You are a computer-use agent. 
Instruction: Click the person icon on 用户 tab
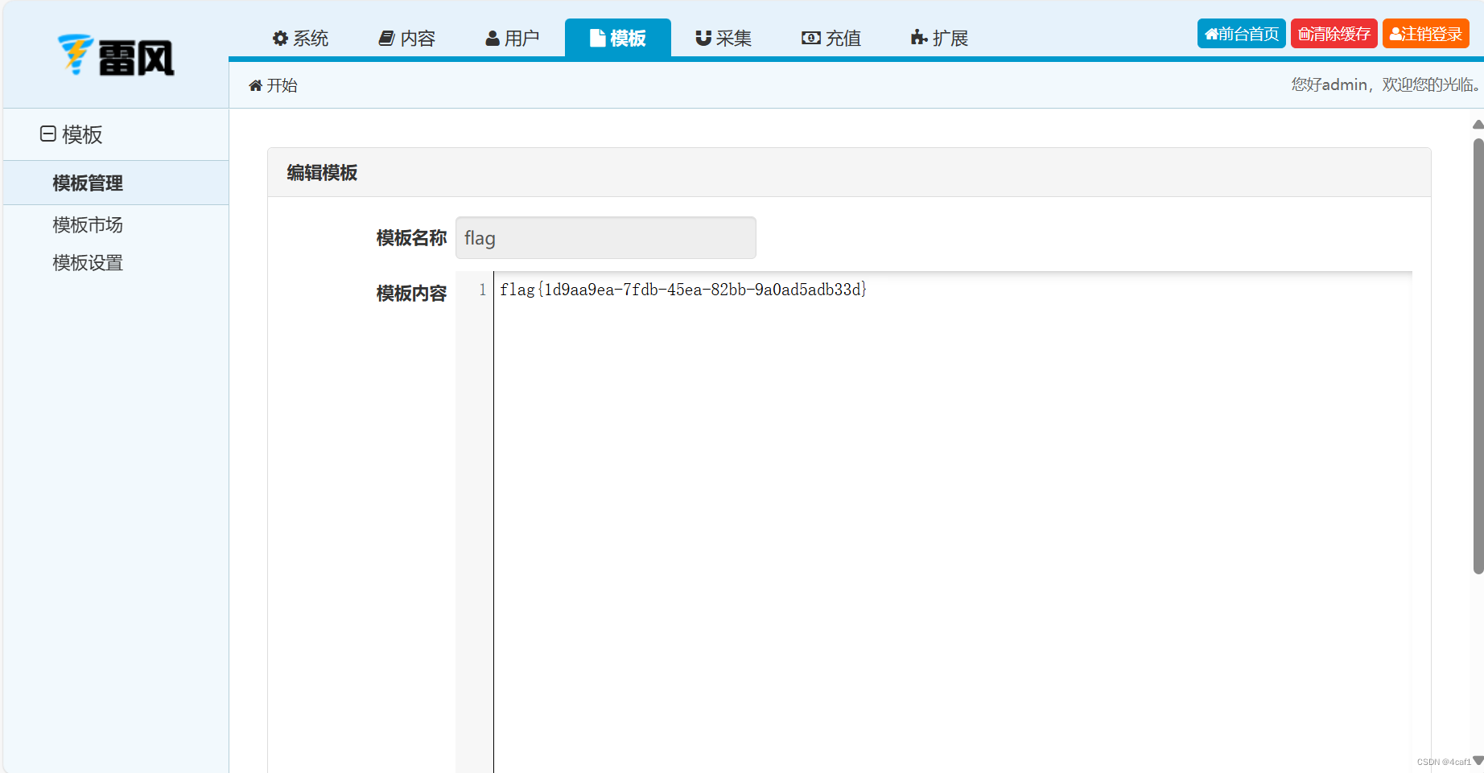click(x=493, y=38)
